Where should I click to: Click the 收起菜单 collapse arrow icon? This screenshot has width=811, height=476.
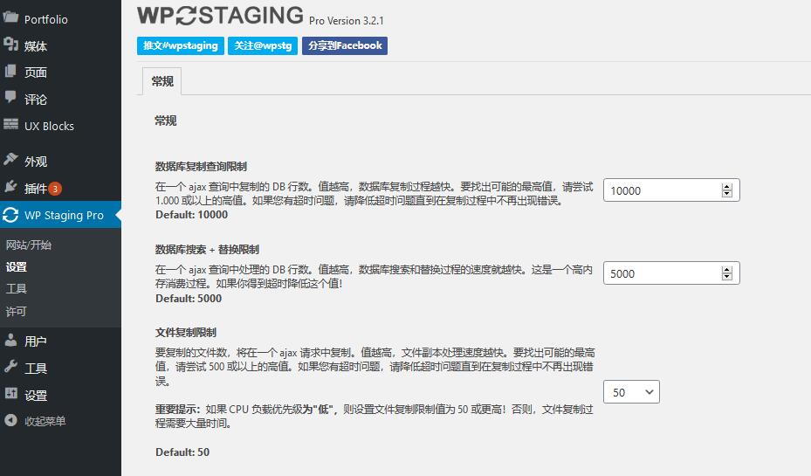(10, 420)
